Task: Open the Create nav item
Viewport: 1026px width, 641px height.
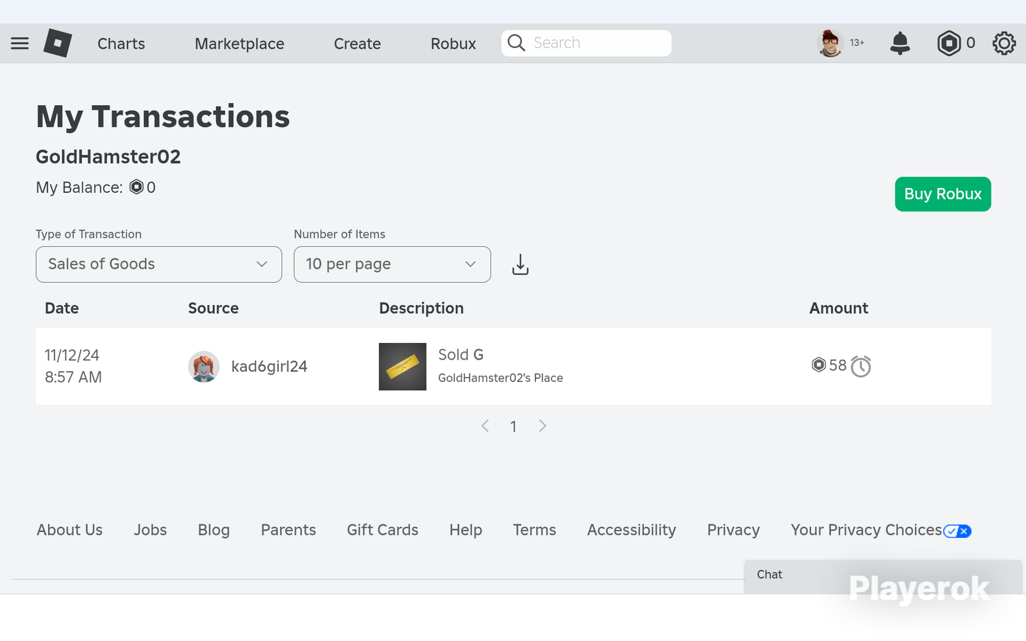Action: (x=357, y=44)
